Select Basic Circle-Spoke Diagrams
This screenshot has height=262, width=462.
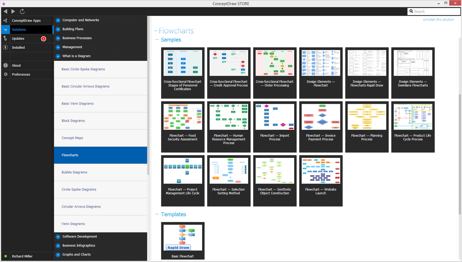[x=101, y=69]
